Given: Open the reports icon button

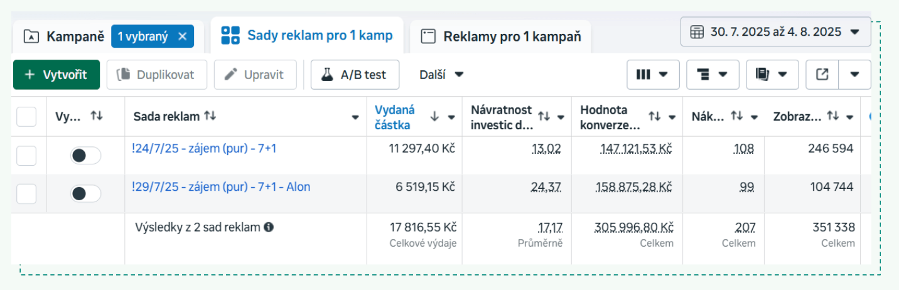Looking at the screenshot, I should 772,75.
